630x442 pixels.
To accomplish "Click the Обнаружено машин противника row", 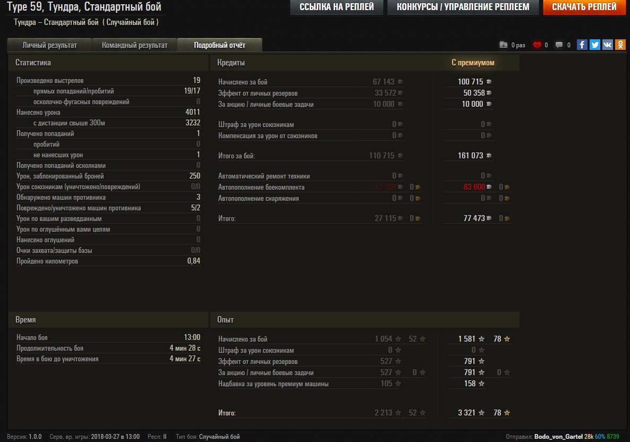I will (x=108, y=197).
